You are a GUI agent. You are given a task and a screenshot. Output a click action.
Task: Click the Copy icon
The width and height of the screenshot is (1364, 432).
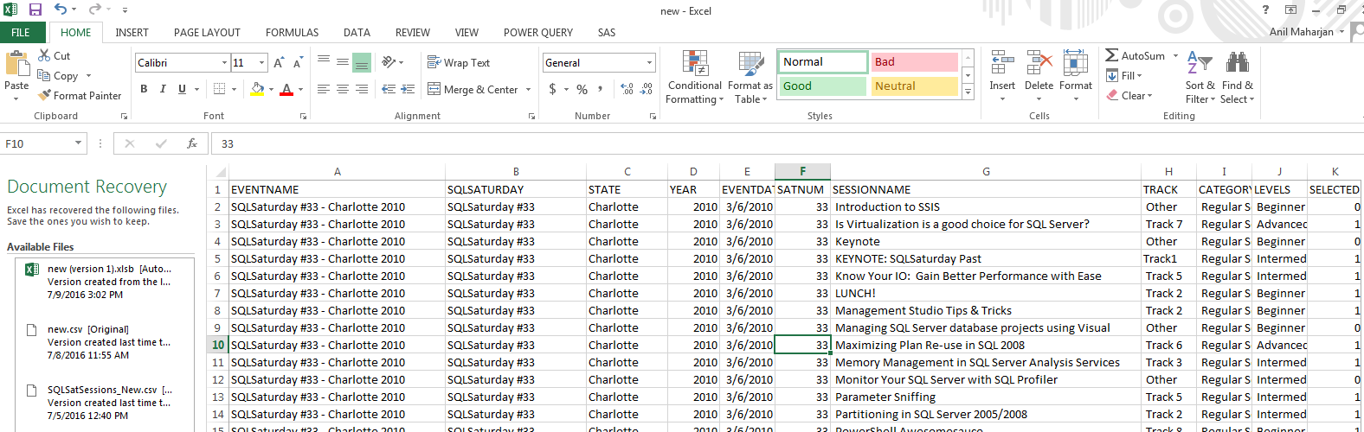pyautogui.click(x=44, y=76)
